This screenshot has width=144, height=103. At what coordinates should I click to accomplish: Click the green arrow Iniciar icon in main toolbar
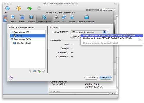29,8
